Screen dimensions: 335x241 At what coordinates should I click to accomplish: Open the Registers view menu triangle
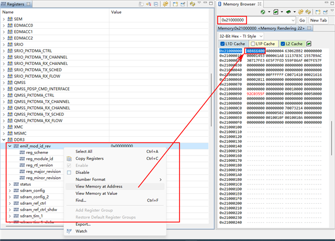point(199,3)
